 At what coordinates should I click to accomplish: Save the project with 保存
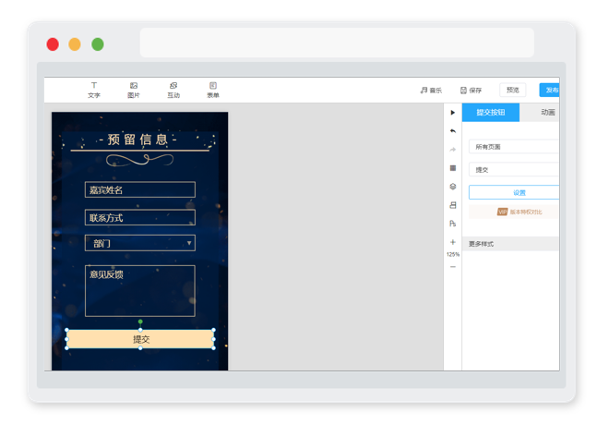click(471, 91)
